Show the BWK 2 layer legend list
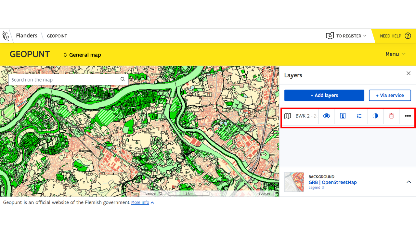This screenshot has width=416, height=234. coord(359,116)
